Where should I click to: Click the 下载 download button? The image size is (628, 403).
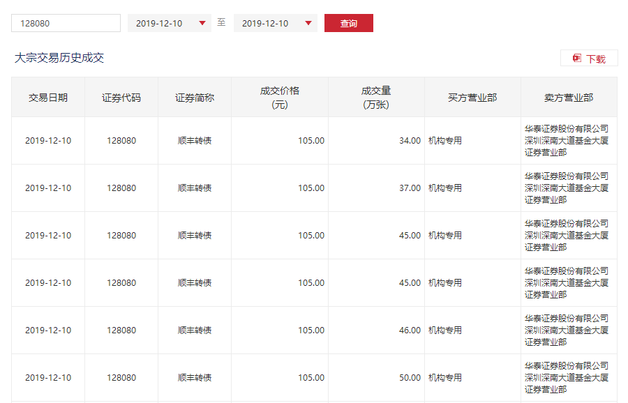click(589, 59)
